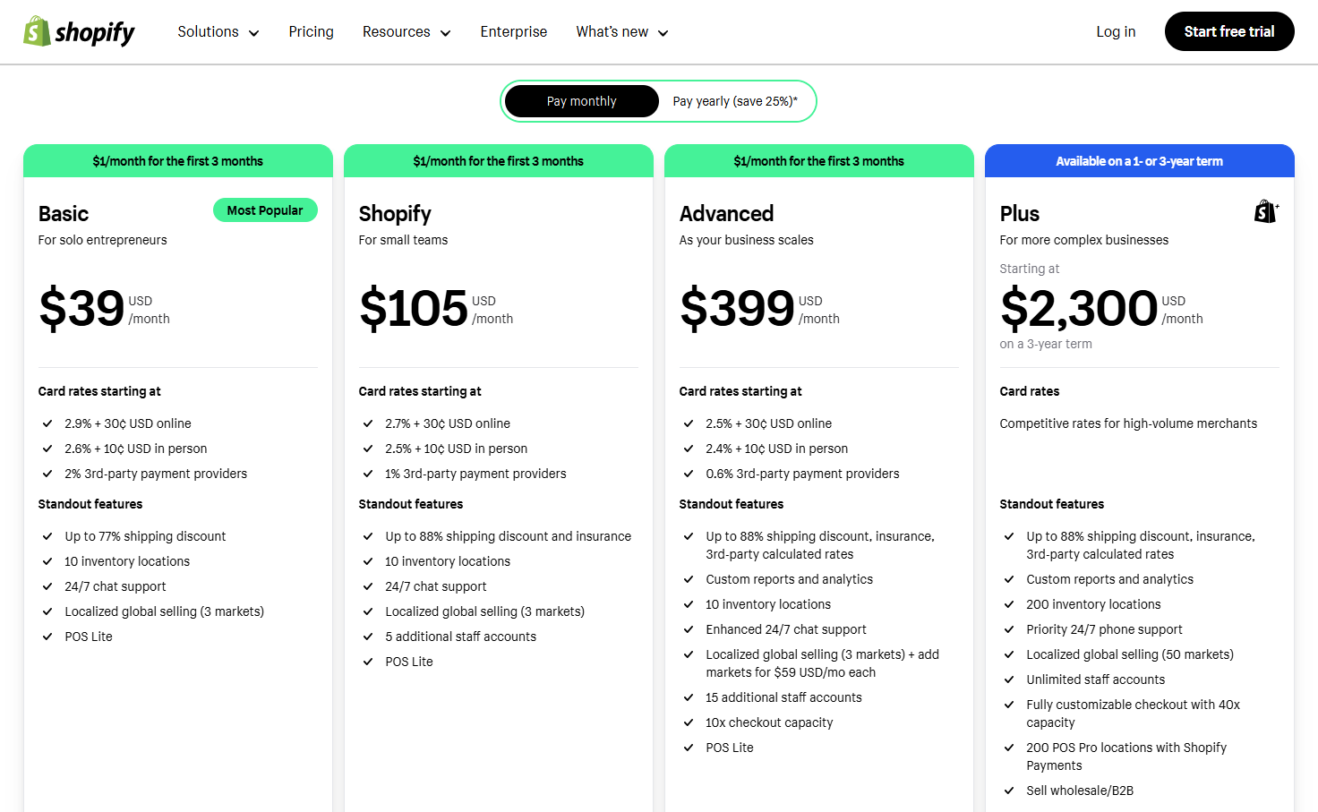This screenshot has height=812, width=1318.
Task: Select the Basic plan heading
Action: pos(64,214)
